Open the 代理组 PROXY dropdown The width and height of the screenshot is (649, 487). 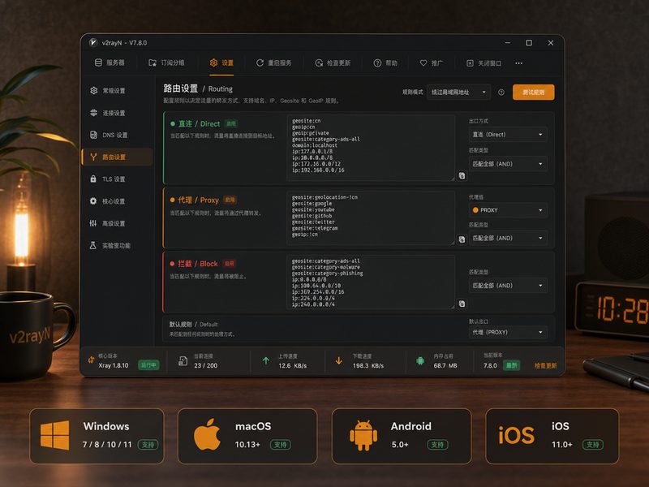coord(508,210)
